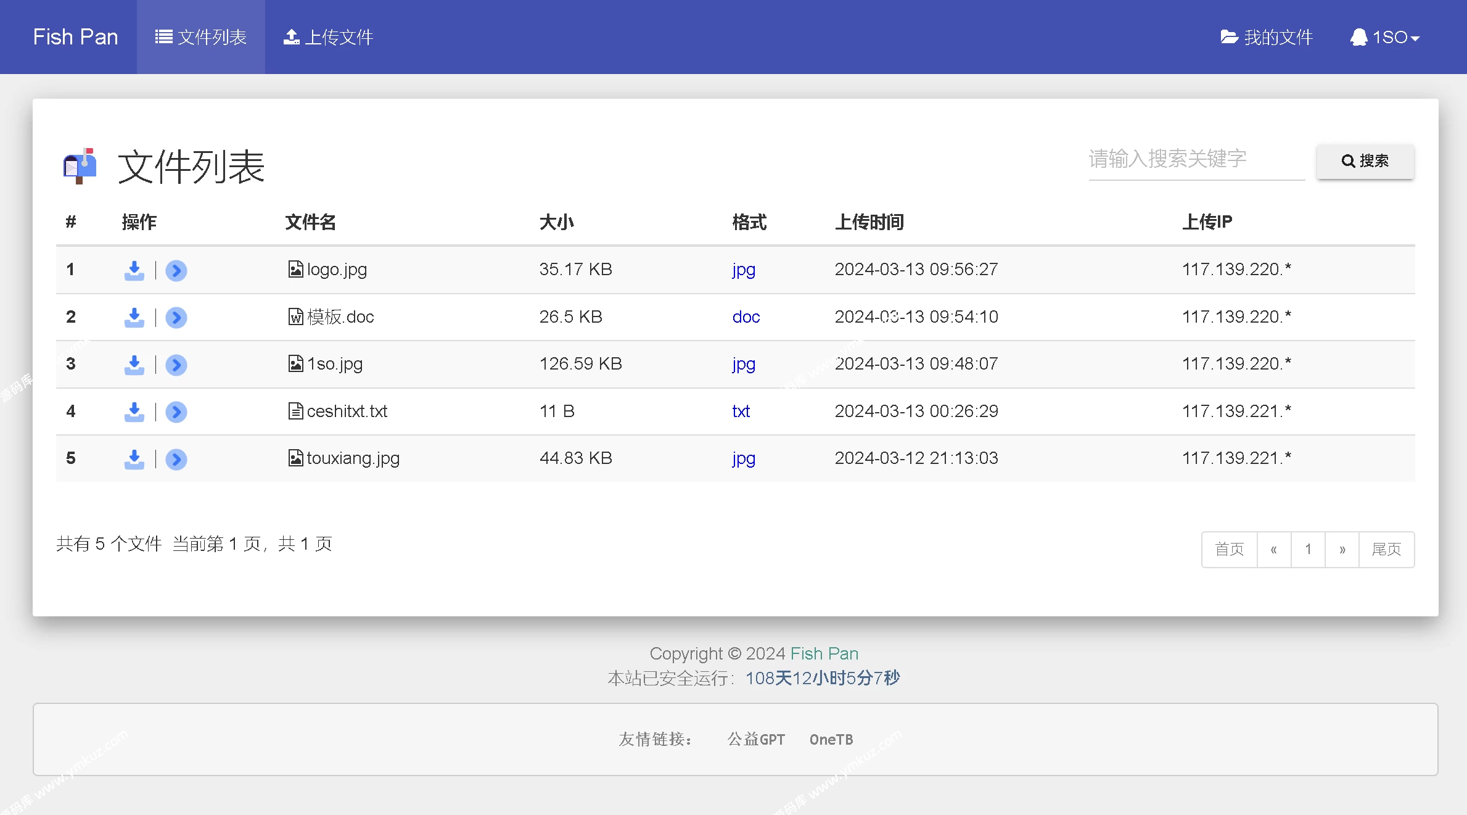Click the preview icon for touxiang.jpg
1467x815 pixels.
176,458
